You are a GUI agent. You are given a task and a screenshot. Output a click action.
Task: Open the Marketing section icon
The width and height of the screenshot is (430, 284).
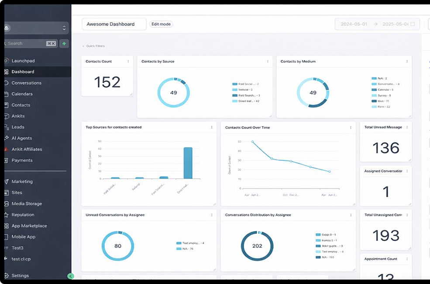(x=7, y=182)
